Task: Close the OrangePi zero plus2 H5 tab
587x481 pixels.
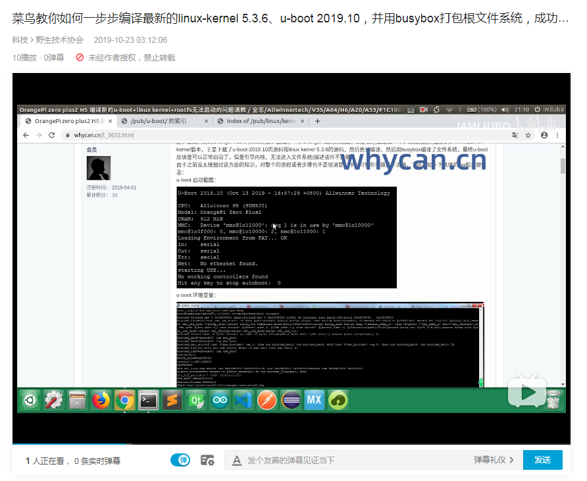Action: pyautogui.click(x=110, y=121)
